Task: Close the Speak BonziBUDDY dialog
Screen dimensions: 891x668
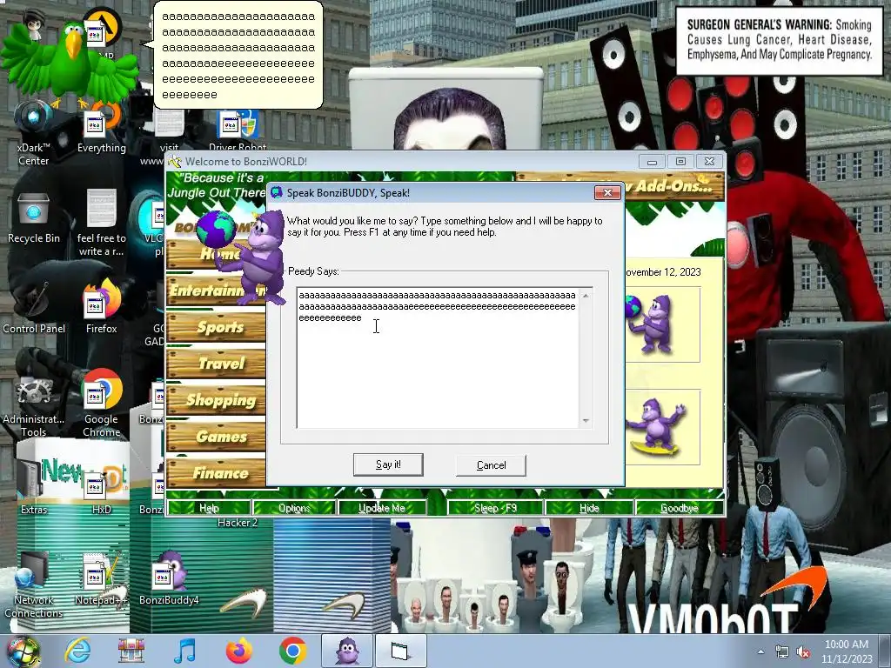Action: (x=607, y=192)
